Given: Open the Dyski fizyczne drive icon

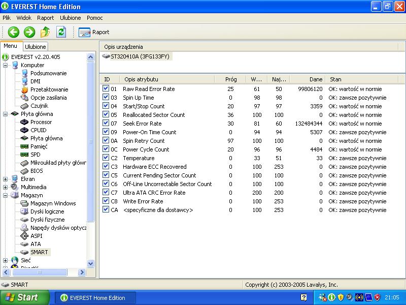Looking at the screenshot, I should click(x=24, y=220).
